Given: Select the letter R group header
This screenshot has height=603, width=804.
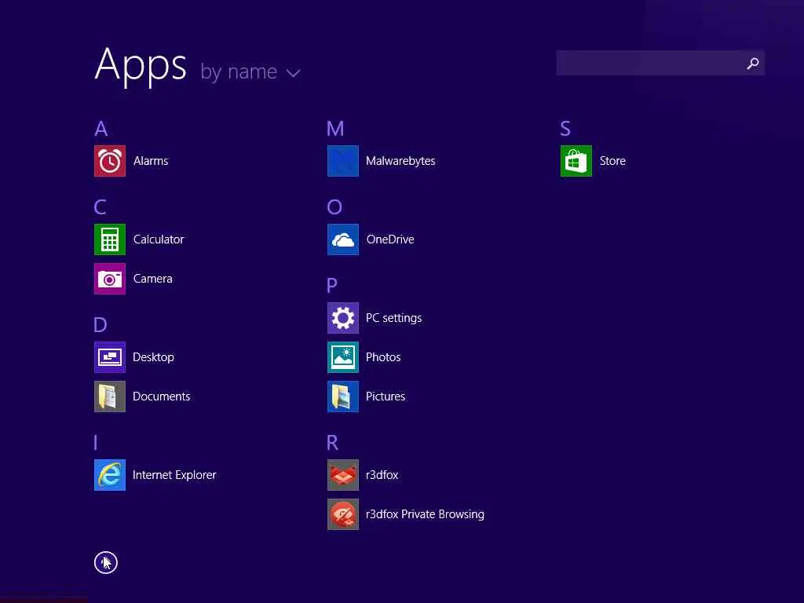Looking at the screenshot, I should pos(332,443).
